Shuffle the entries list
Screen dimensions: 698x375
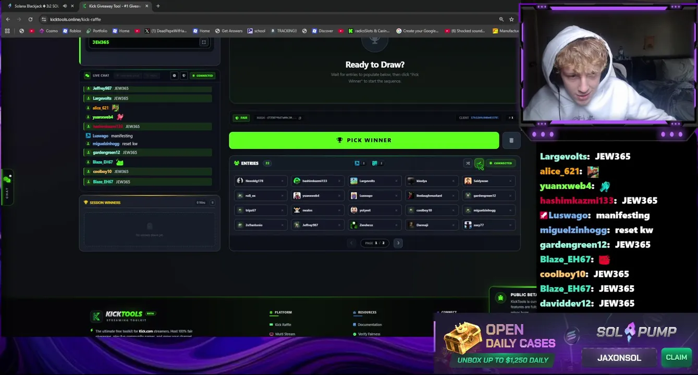pyautogui.click(x=468, y=163)
